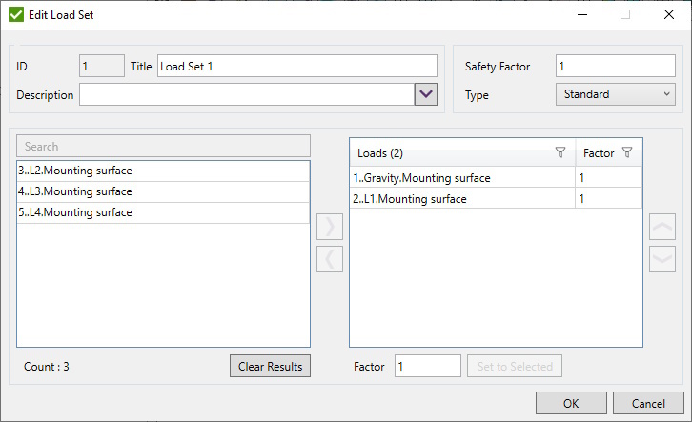
Task: Click the move load down arrow
Action: pos(661,258)
